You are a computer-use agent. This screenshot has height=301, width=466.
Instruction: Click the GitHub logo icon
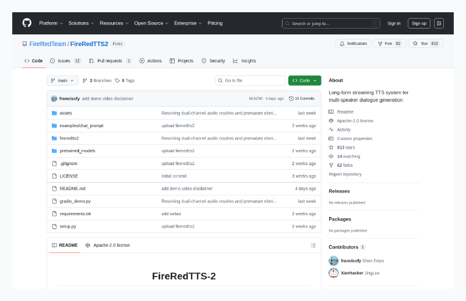(x=27, y=23)
